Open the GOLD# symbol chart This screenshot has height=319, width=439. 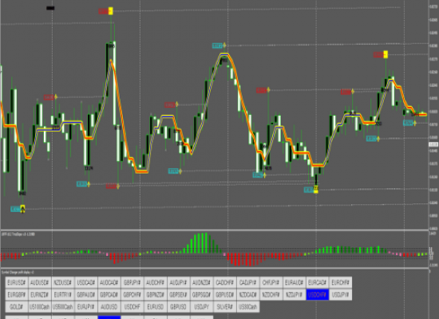pos(17,307)
